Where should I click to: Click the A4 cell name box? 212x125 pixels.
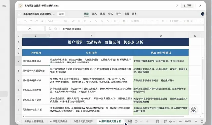click(30, 29)
